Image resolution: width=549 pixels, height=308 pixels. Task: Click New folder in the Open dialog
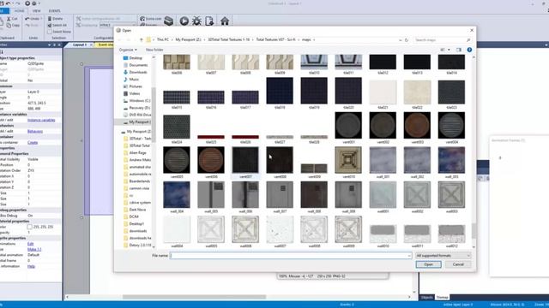coord(154,50)
